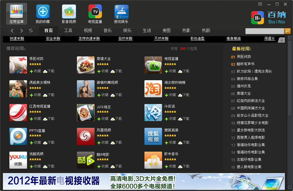293x191 pixels.
Task: Go forward with the right arrow
Action: point(21,31)
